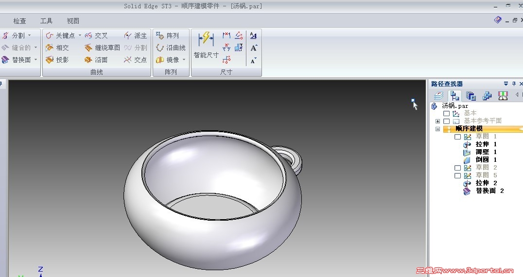Check the 草图 1 display checkbox
Image resolution: width=523 pixels, height=277 pixels.
458,137
